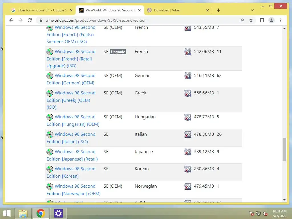Click the x86 architecture icon in Norwegian row

click(188, 186)
